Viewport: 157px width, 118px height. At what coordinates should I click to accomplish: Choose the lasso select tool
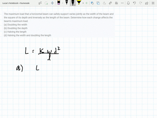[x=46, y=3]
